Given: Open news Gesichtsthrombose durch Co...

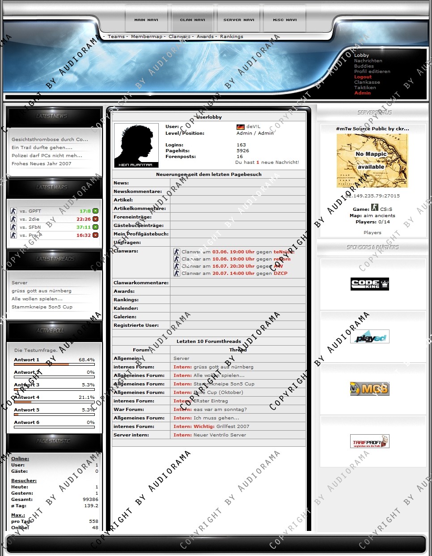Looking at the screenshot, I should click(x=50, y=140).
